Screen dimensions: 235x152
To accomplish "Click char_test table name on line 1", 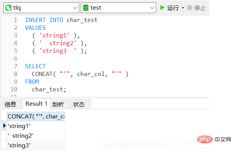I will [82, 20].
